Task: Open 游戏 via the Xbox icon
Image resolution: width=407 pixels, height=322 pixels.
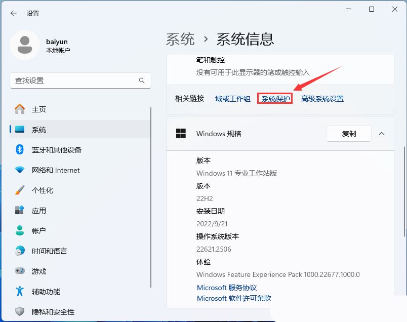Action: coord(19,271)
